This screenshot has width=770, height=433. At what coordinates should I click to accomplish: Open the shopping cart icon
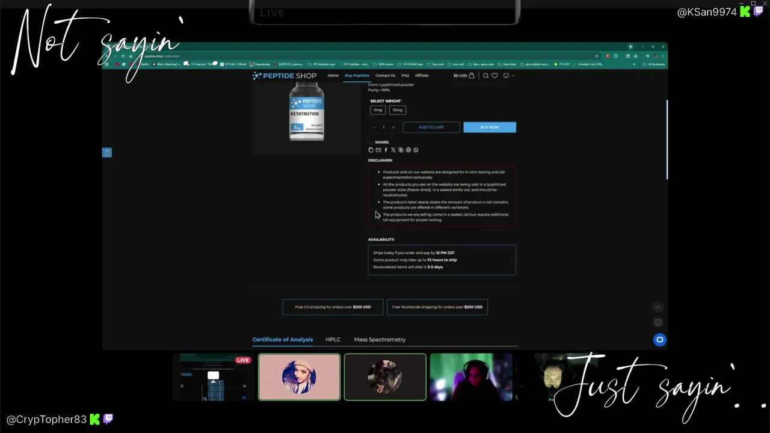(x=472, y=75)
